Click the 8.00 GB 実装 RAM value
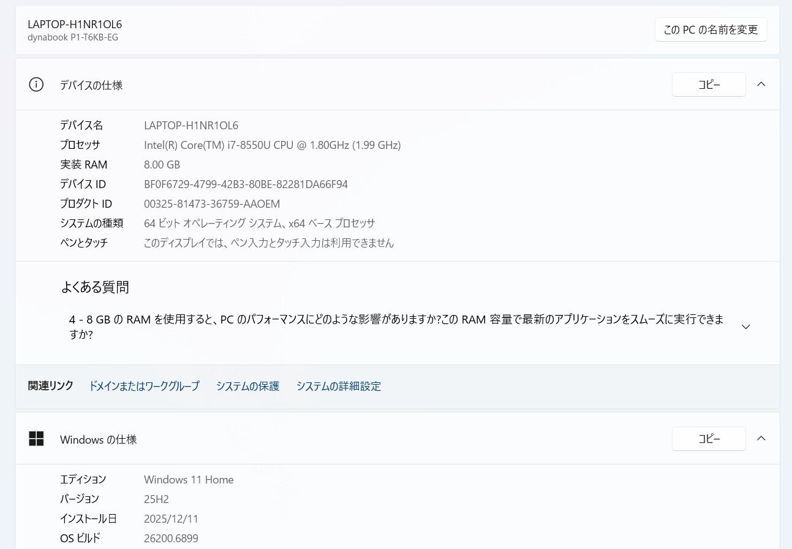 click(162, 165)
